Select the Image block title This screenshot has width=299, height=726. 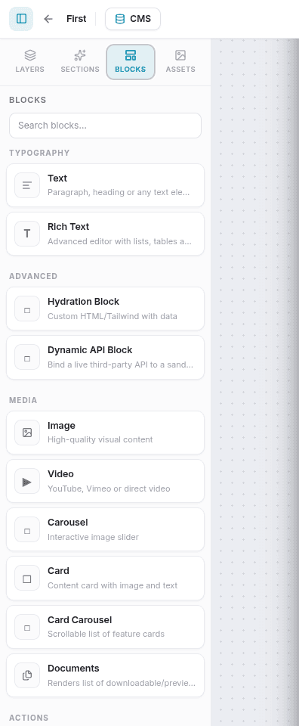61,426
